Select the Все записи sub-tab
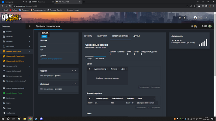Screen dimensions: 216x121 (x=100, y=58)
